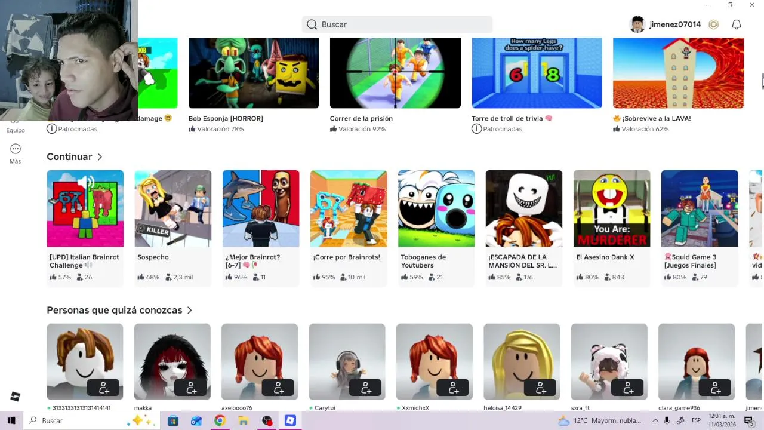The height and width of the screenshot is (430, 764).
Task: Open Toboganes de Youtubers thumbnail
Action: click(x=436, y=208)
